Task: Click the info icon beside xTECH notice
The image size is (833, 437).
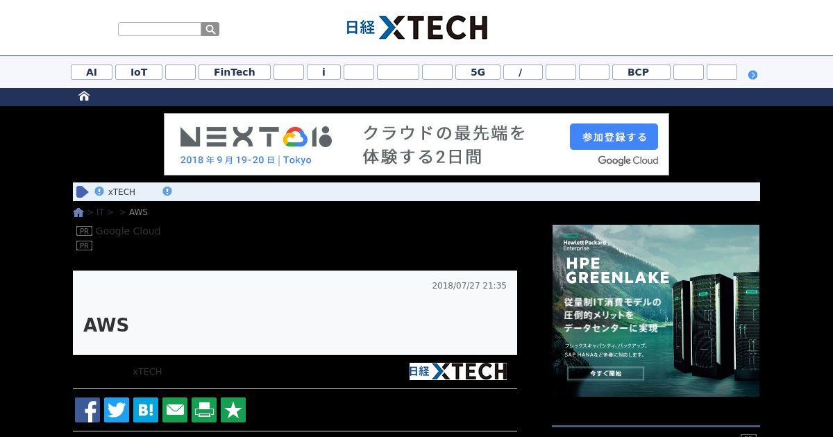Action: 99,191
